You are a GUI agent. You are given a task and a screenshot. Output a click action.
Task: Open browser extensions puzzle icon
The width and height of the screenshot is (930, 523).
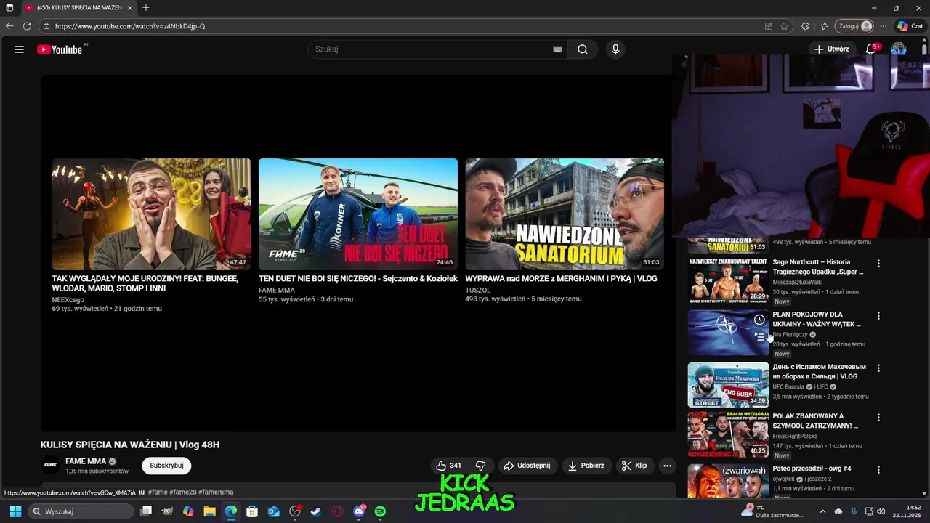pos(805,26)
